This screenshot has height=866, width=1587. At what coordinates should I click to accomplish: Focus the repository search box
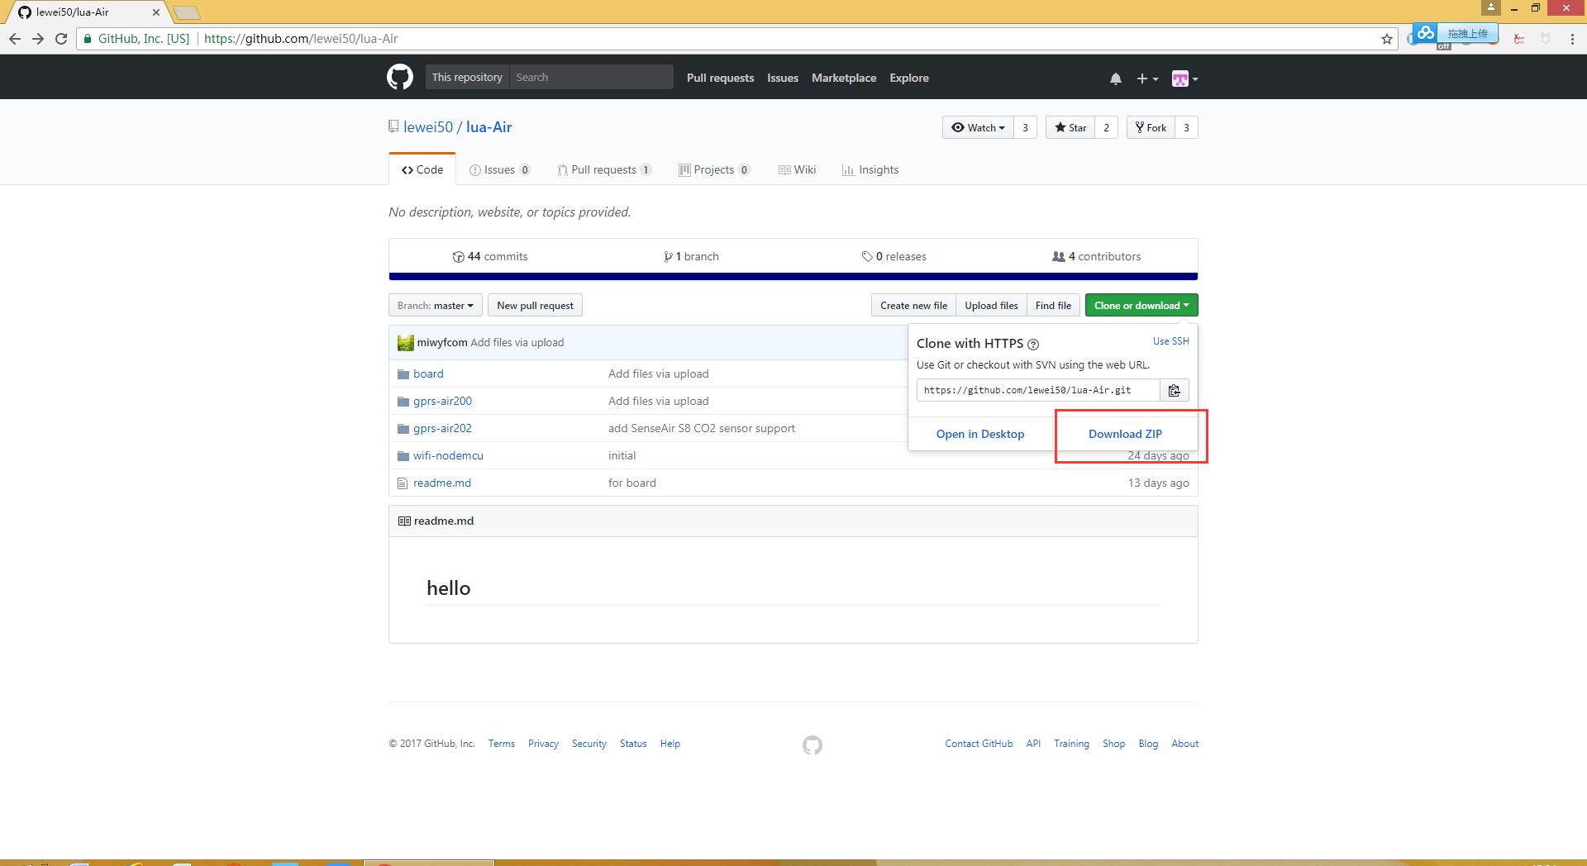(591, 77)
